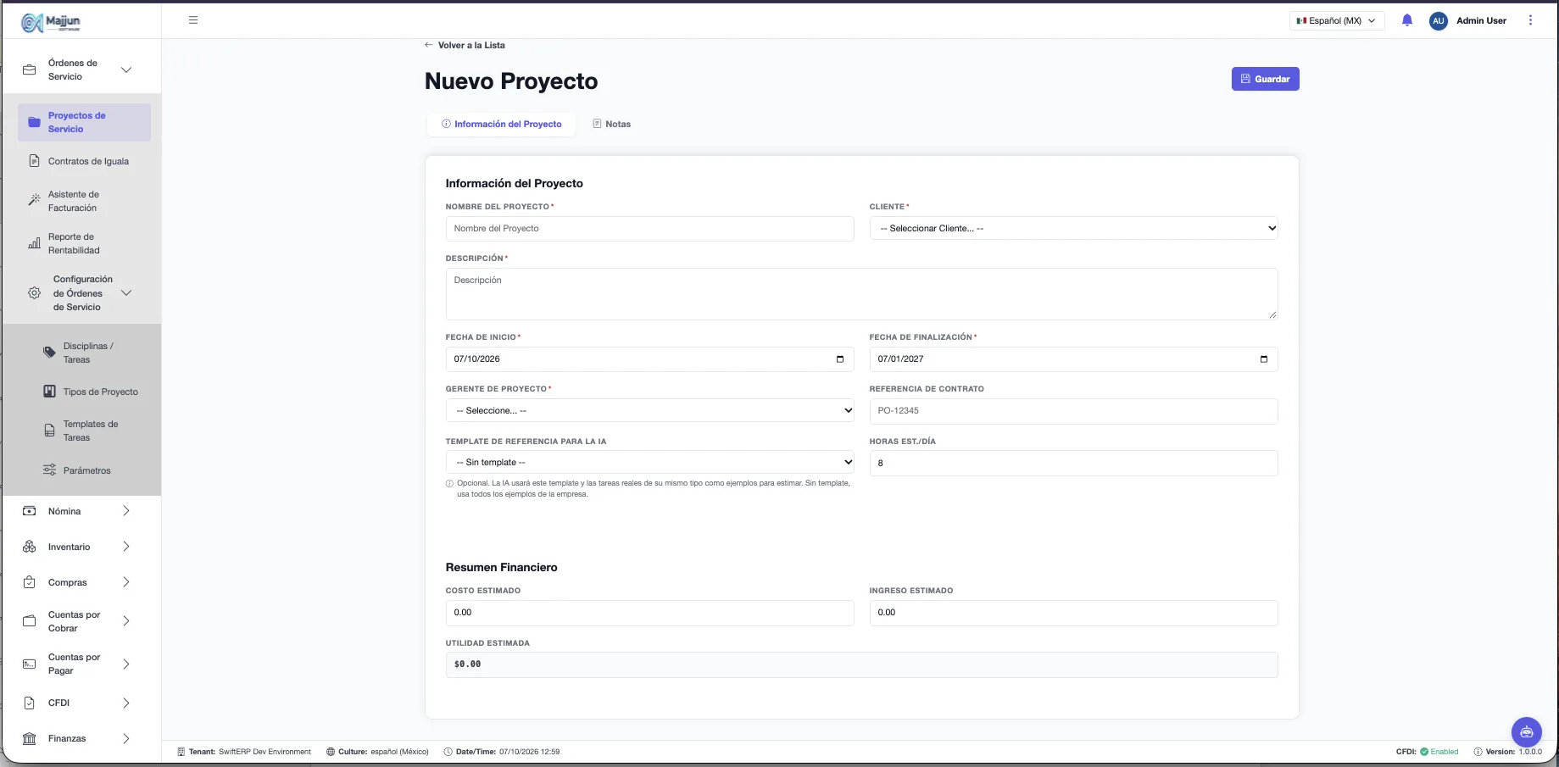Open the Español (MX) language dropdown
This screenshot has width=1559, height=767.
click(1337, 20)
